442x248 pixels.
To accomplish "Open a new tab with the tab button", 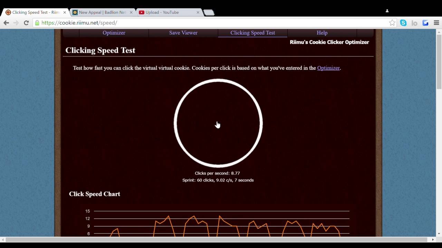I will 209,13.
